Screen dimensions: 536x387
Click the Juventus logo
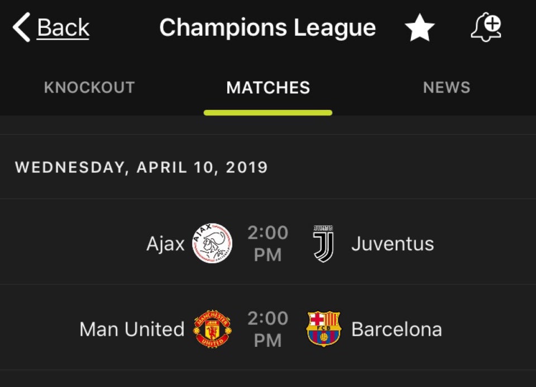point(323,244)
